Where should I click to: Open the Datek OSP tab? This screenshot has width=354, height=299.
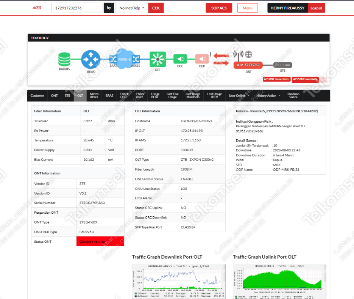click(125, 96)
